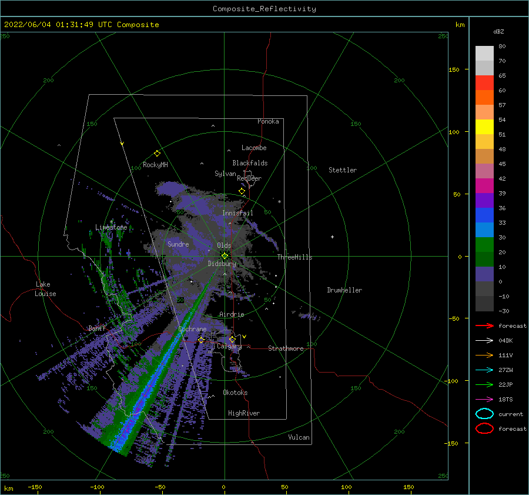The width and height of the screenshot is (529, 495).
Task: Click the Limestone label
Action: click(x=111, y=227)
